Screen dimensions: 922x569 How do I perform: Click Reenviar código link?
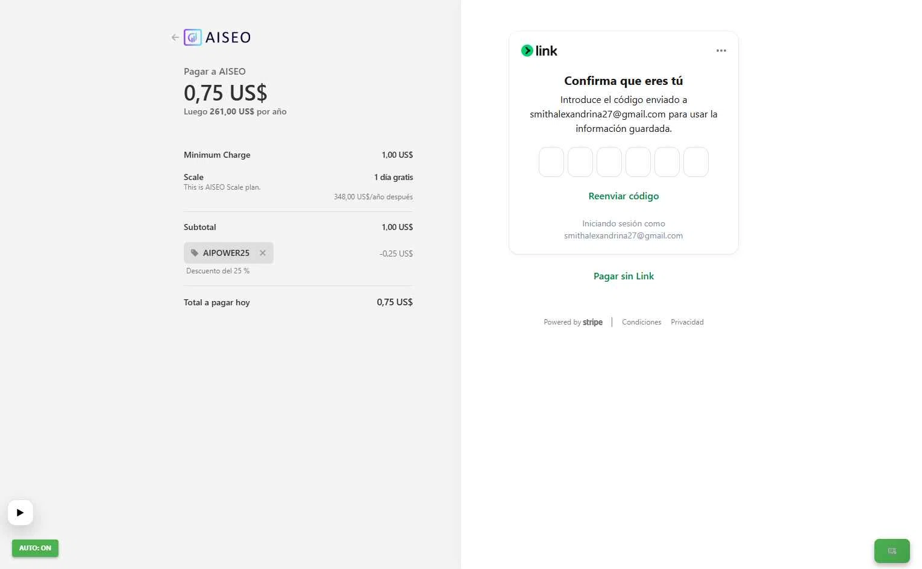click(x=624, y=196)
